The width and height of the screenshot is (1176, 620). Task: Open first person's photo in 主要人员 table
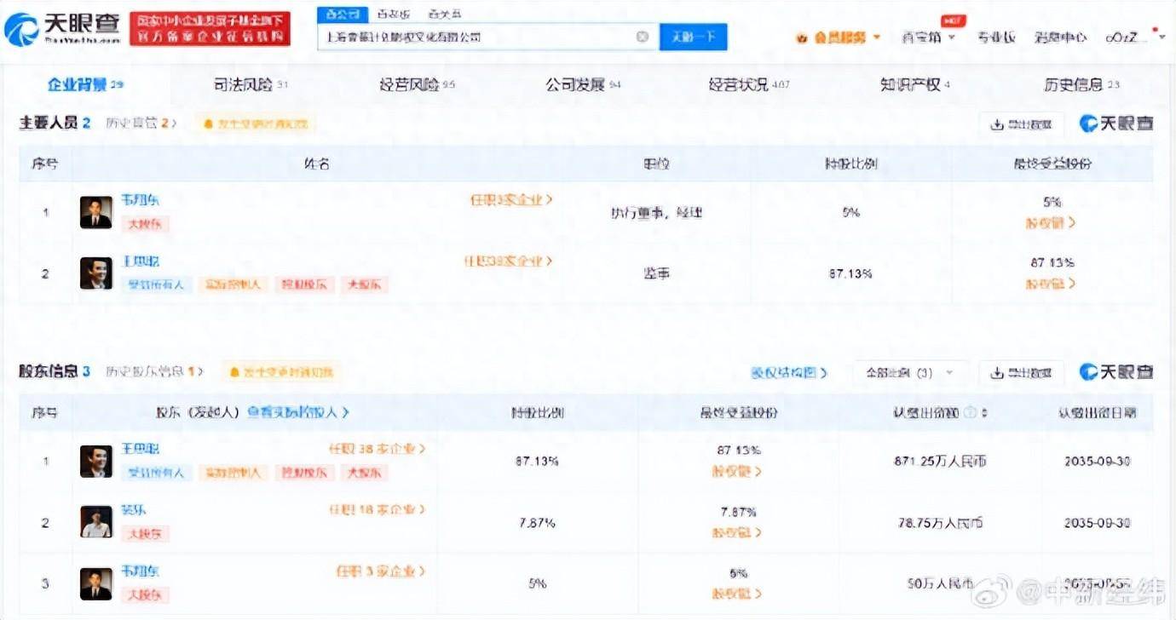tap(96, 212)
